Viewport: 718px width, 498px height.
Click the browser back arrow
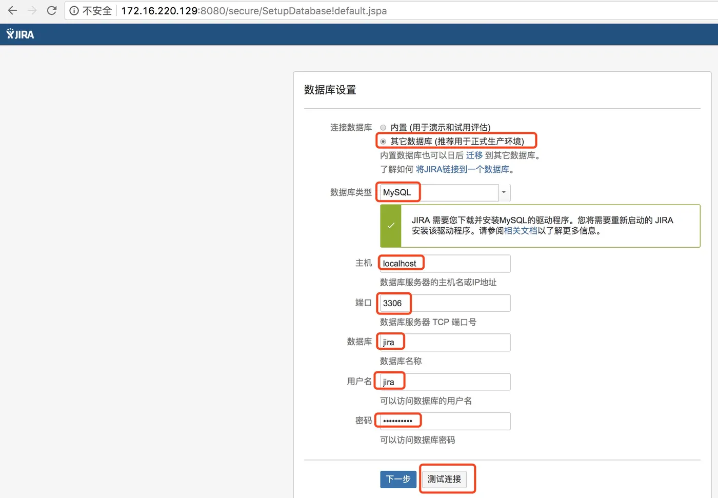pyautogui.click(x=13, y=11)
